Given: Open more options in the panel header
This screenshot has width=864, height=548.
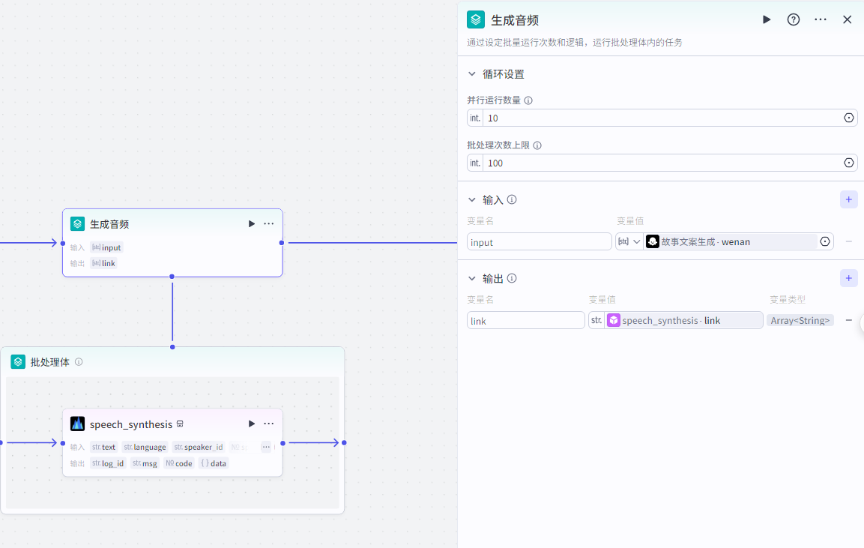Looking at the screenshot, I should (x=821, y=19).
